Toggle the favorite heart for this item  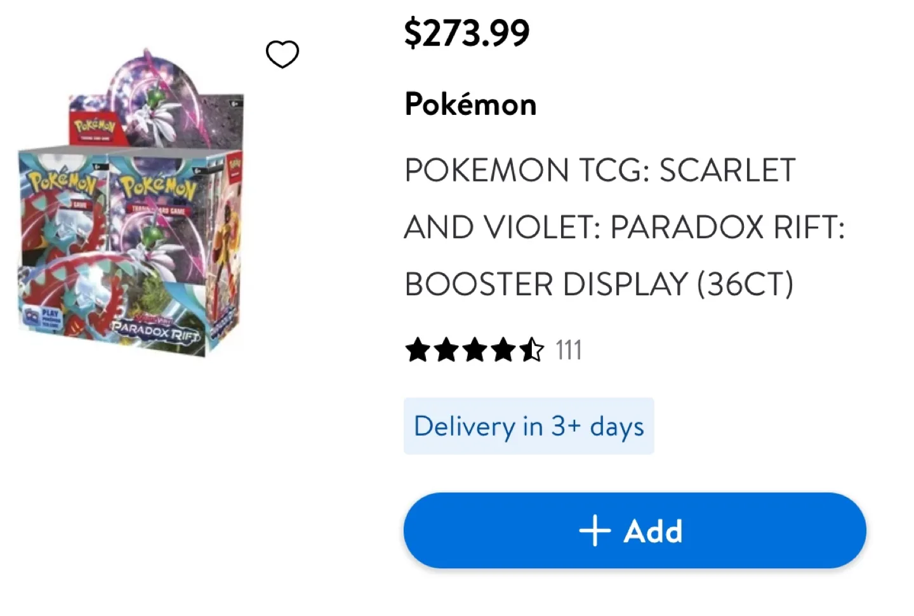pos(282,53)
